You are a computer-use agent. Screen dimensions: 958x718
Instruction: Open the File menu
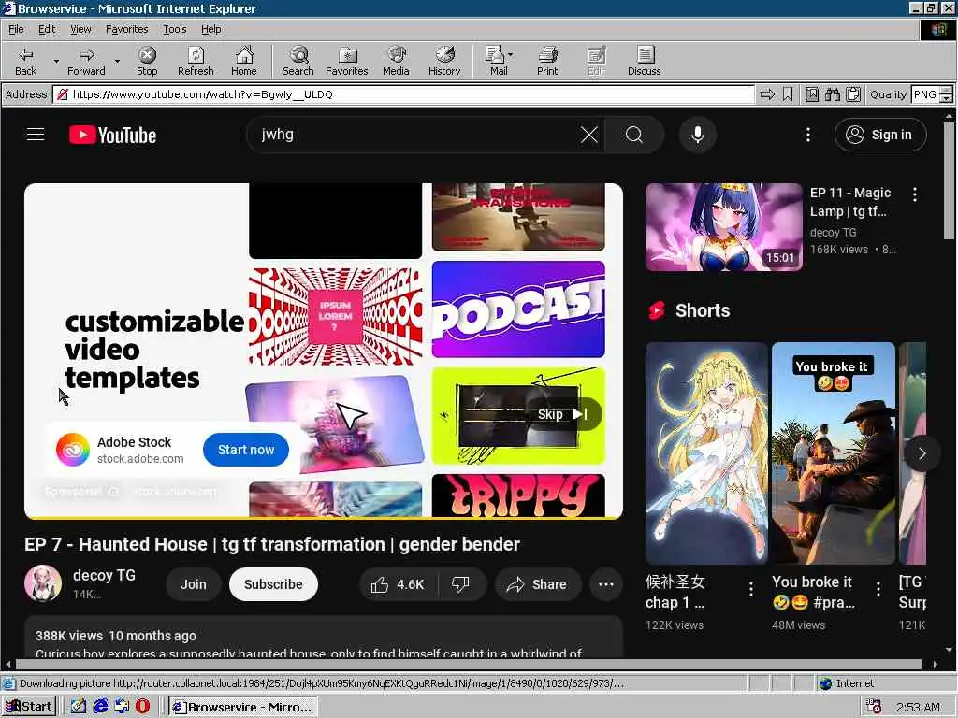[16, 29]
